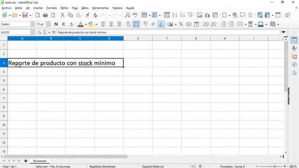Viewport: 299px width, 168px height.
Task: Sort descending with the Z-A icon
Action: tap(183, 15)
